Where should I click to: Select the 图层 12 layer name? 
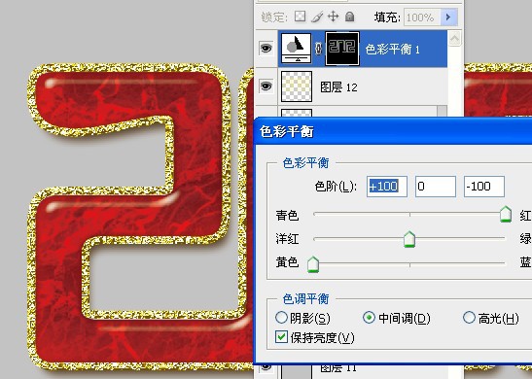click(338, 87)
